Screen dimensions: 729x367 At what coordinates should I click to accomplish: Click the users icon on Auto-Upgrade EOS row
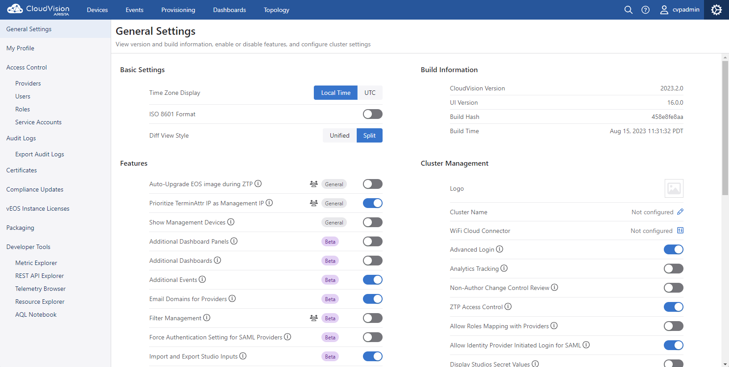314,184
